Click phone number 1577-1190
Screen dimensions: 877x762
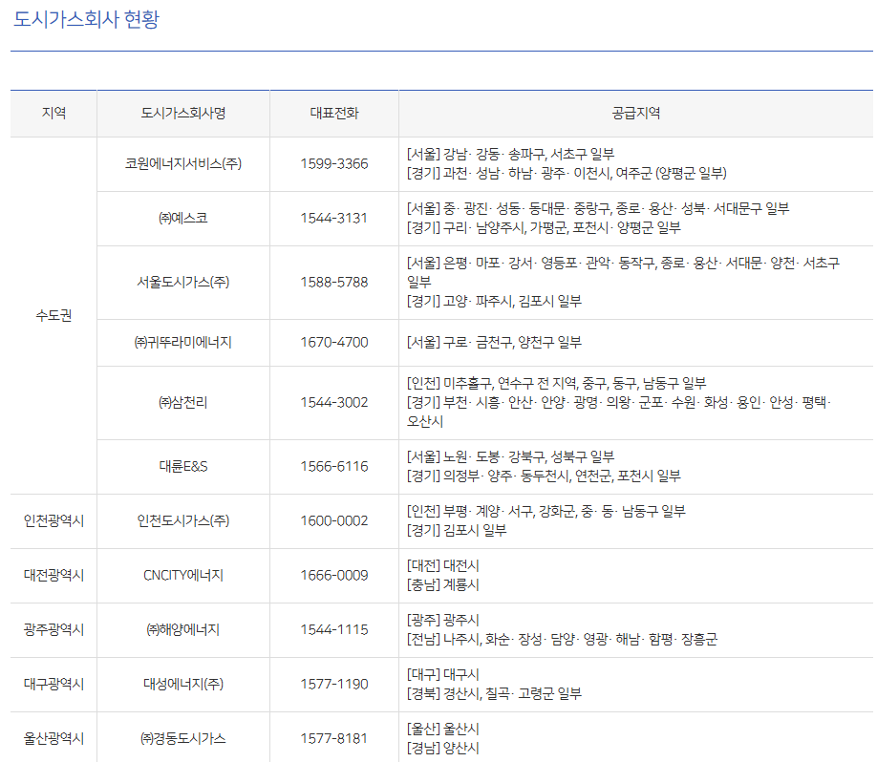[x=334, y=684]
